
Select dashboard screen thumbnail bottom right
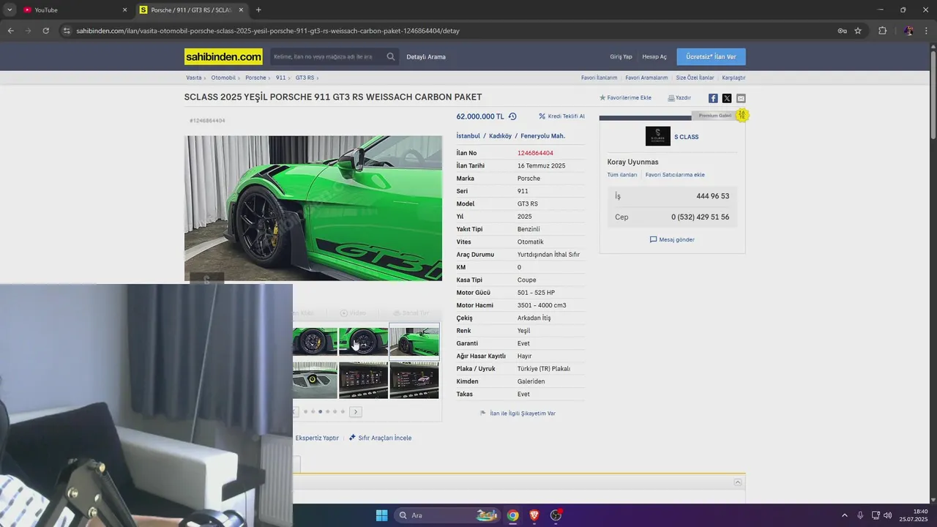414,381
